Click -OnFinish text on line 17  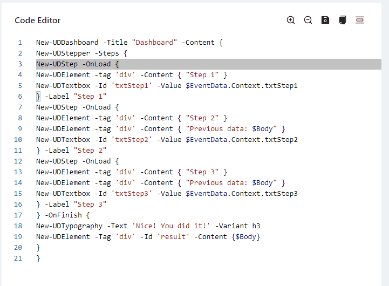[x=63, y=215]
